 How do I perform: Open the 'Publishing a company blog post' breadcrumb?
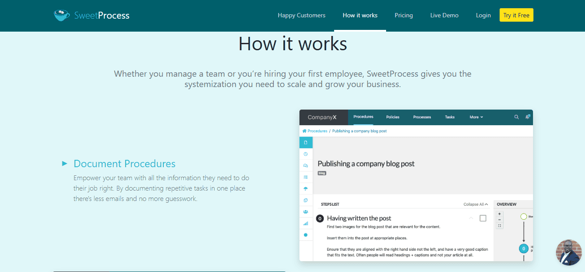tap(359, 131)
